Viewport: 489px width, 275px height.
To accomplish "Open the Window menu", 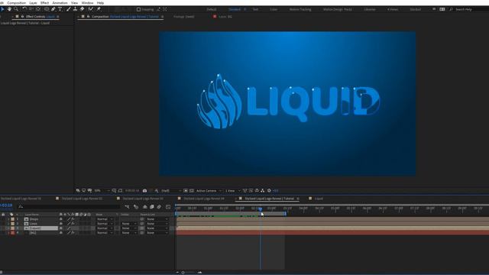I will [x=87, y=3].
